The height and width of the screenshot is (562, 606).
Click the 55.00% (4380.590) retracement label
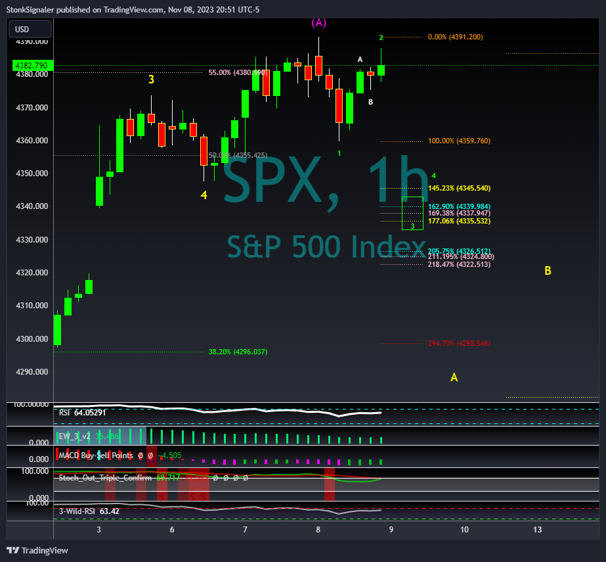pos(238,72)
